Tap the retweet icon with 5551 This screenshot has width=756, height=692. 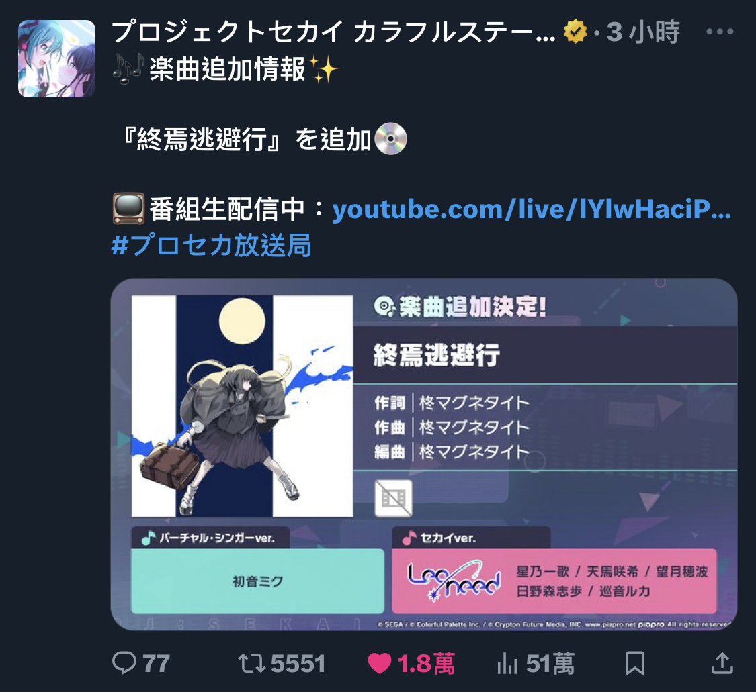[252, 663]
